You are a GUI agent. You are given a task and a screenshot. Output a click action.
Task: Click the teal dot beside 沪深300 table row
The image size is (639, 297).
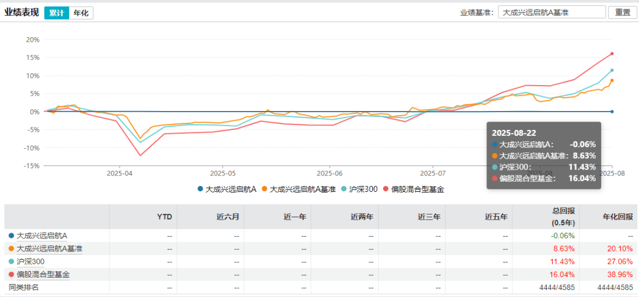11,262
